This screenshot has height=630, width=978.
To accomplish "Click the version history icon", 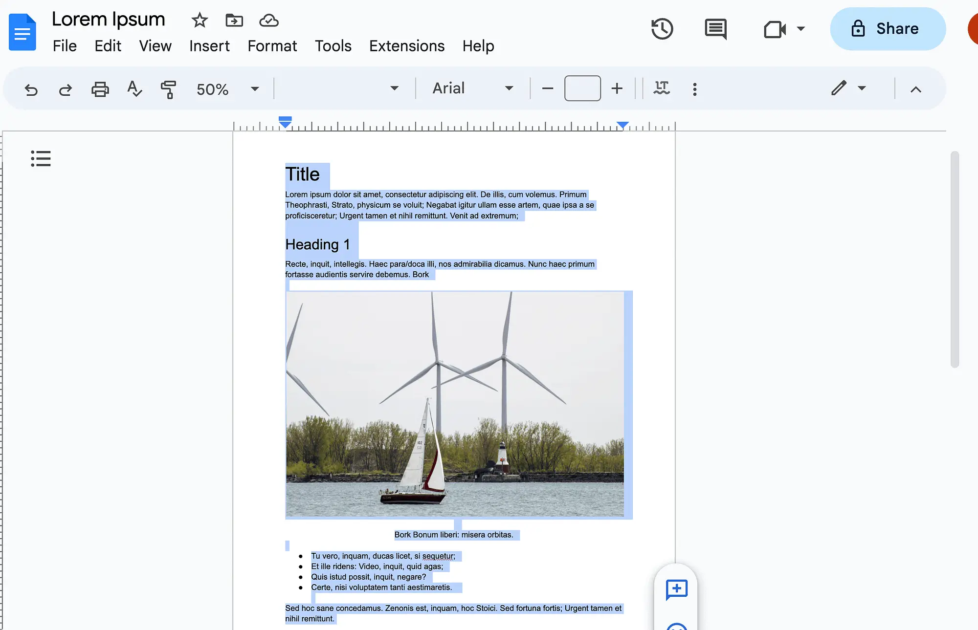I will tap(661, 28).
